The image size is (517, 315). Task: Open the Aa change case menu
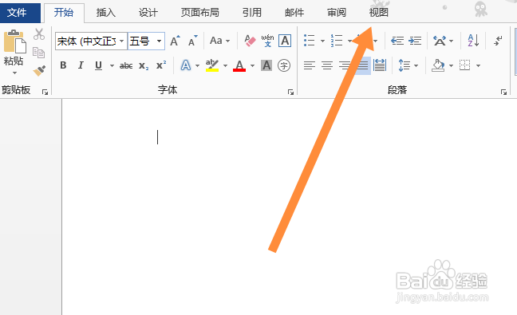click(219, 41)
